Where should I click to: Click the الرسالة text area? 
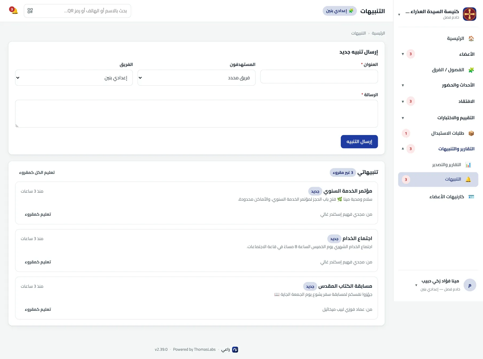(x=196, y=114)
